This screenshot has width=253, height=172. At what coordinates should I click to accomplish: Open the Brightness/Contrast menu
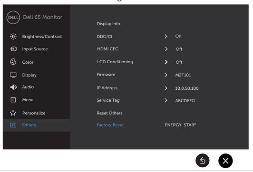(x=42, y=37)
